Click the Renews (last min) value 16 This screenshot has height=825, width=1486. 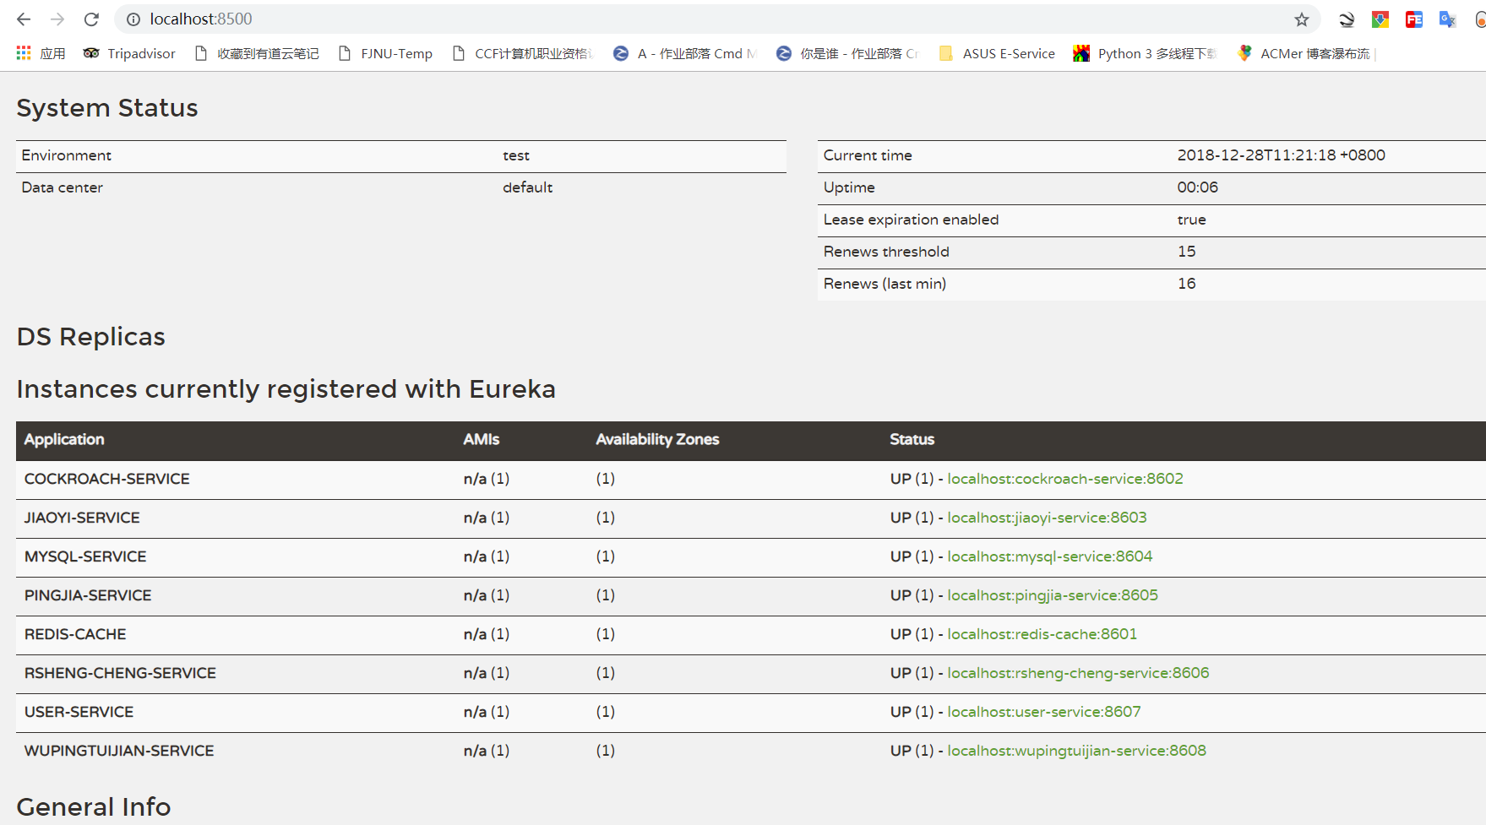tap(1187, 284)
